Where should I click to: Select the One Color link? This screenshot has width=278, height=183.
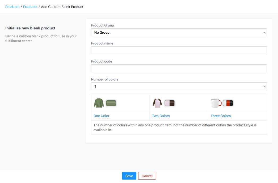click(101, 116)
